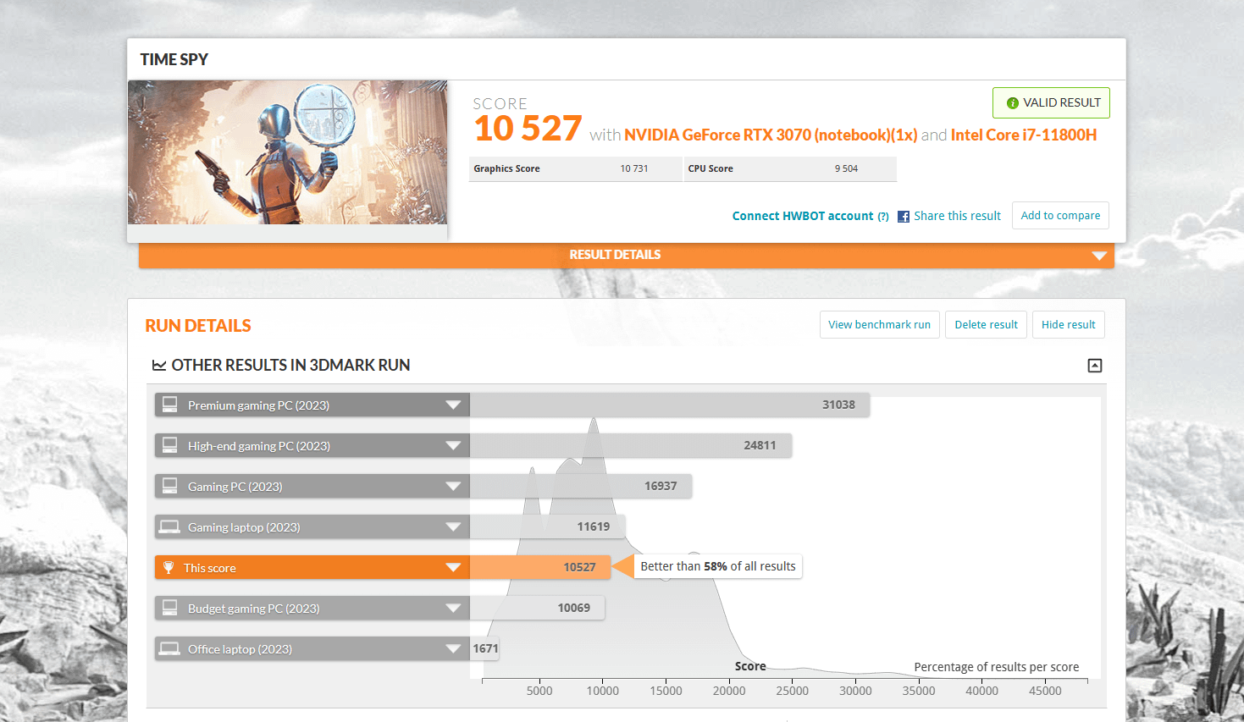Screen dimensions: 1244x722
Task: Click the 'Percentage of results per score' label
Action: point(997,667)
